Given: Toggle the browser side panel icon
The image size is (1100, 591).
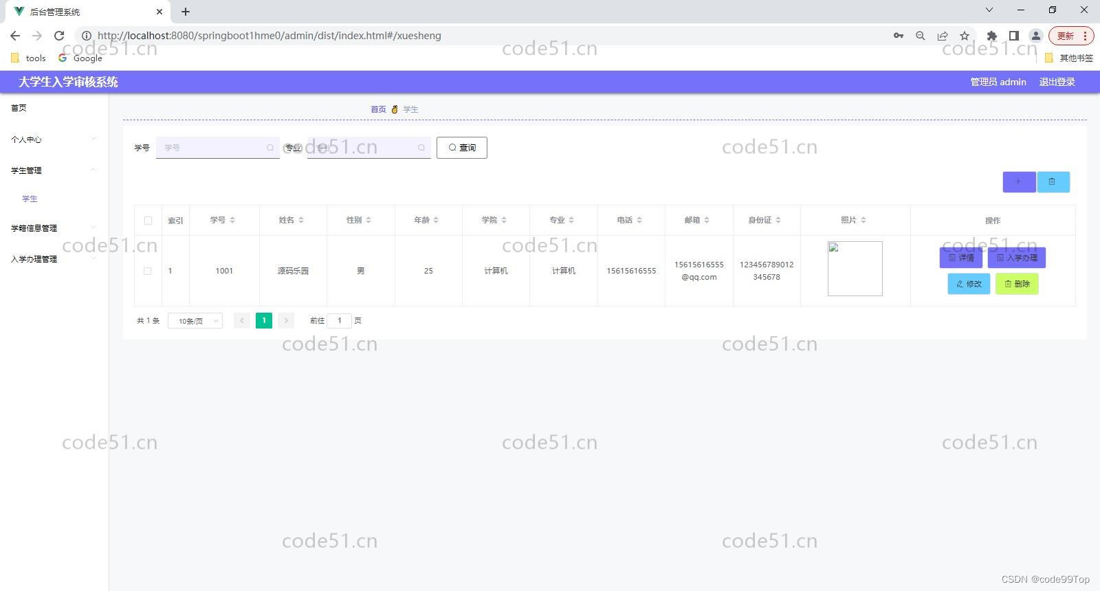Looking at the screenshot, I should coord(1013,36).
